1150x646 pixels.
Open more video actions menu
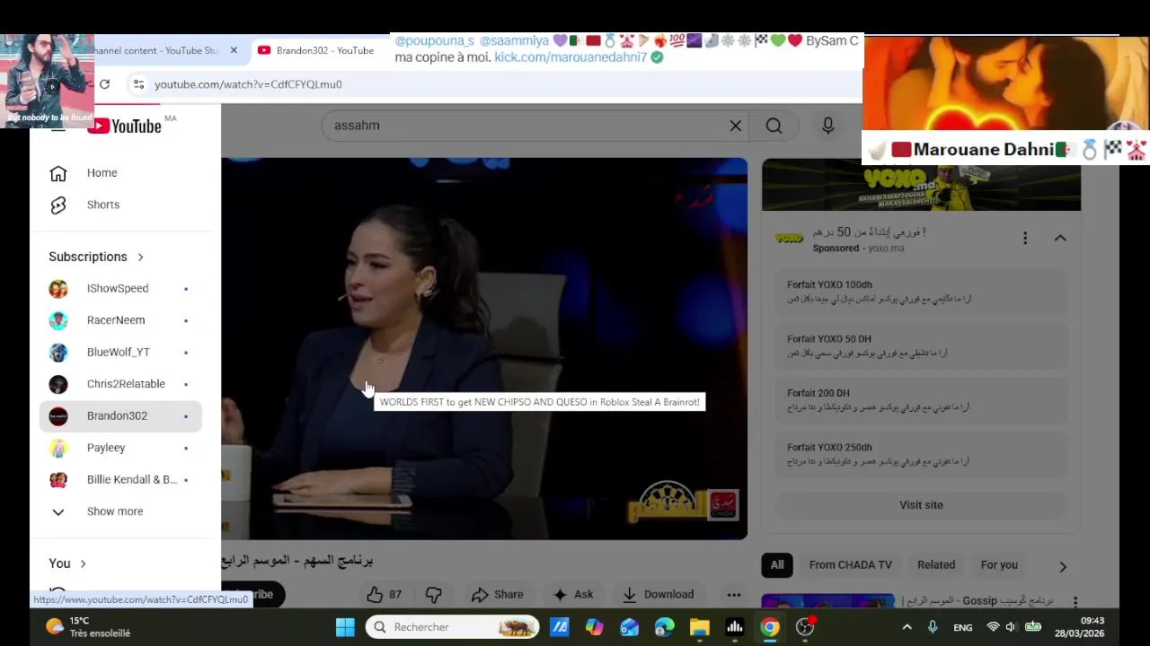734,594
